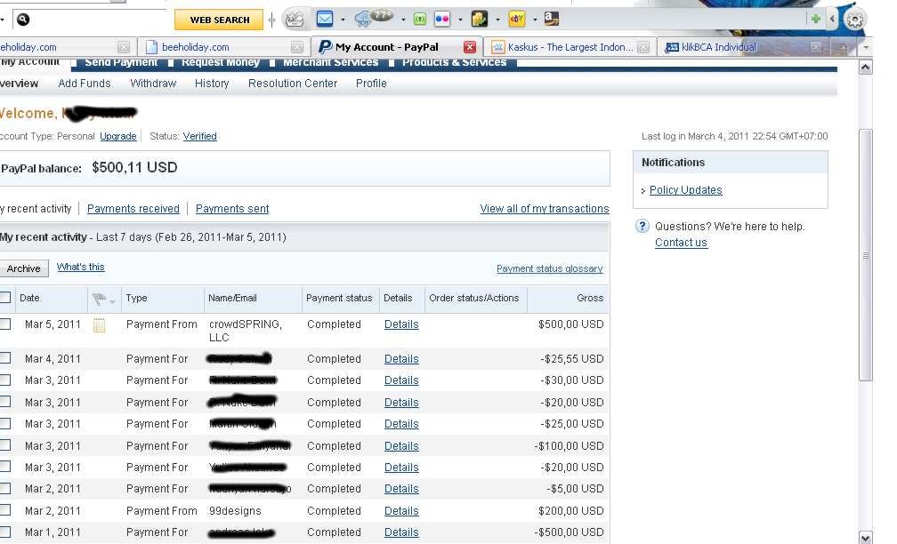This screenshot has width=897, height=544.
Task: Open the Resolution Center subtab
Action: point(293,84)
